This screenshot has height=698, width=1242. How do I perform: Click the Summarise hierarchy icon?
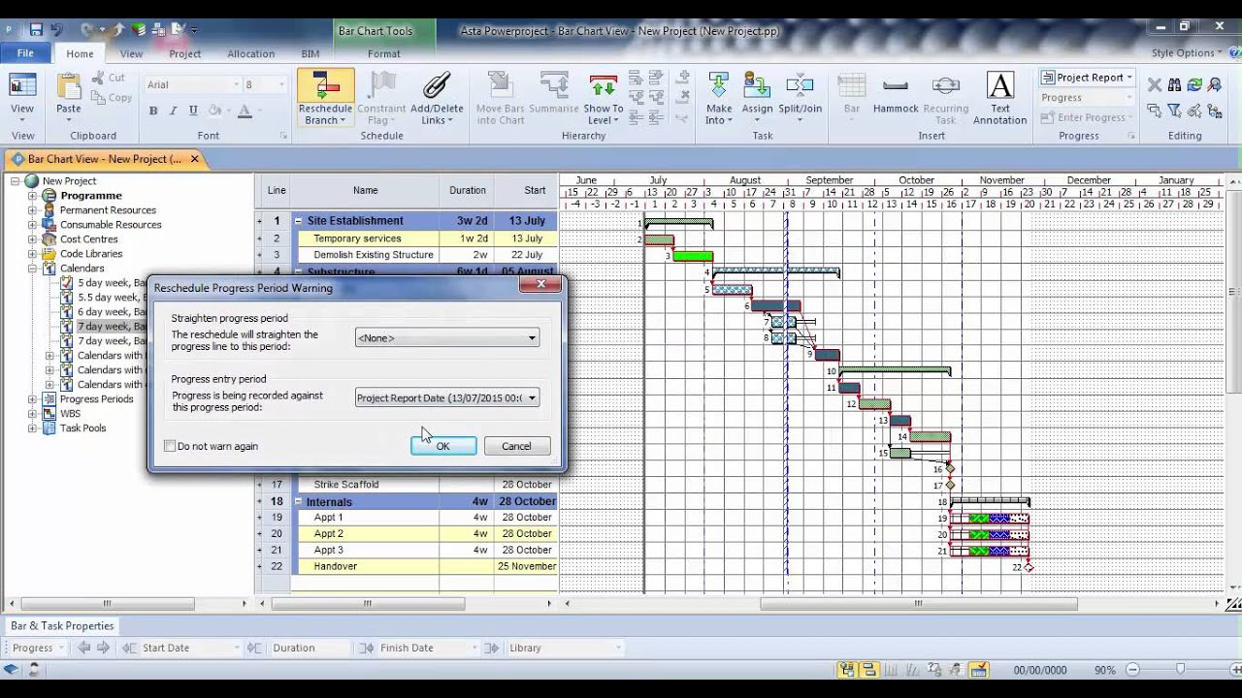coord(554,85)
